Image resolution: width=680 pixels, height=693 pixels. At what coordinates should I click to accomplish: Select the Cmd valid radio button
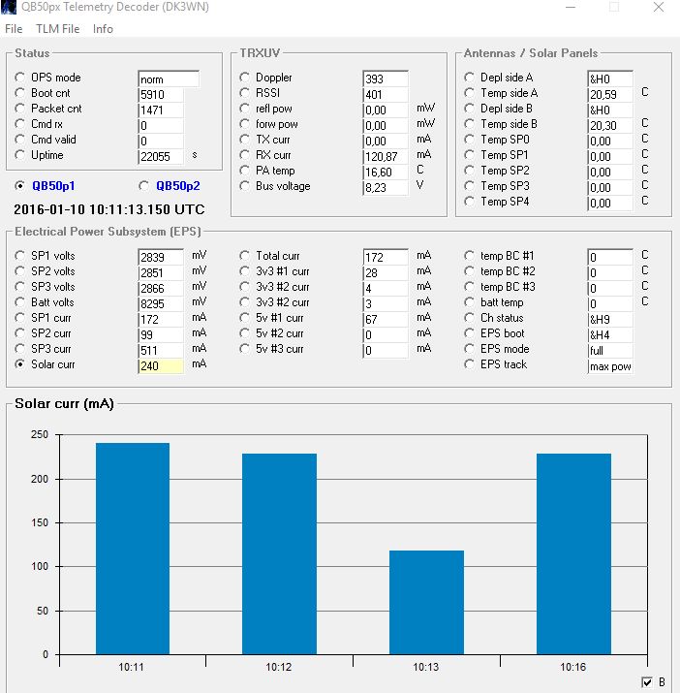click(x=19, y=140)
